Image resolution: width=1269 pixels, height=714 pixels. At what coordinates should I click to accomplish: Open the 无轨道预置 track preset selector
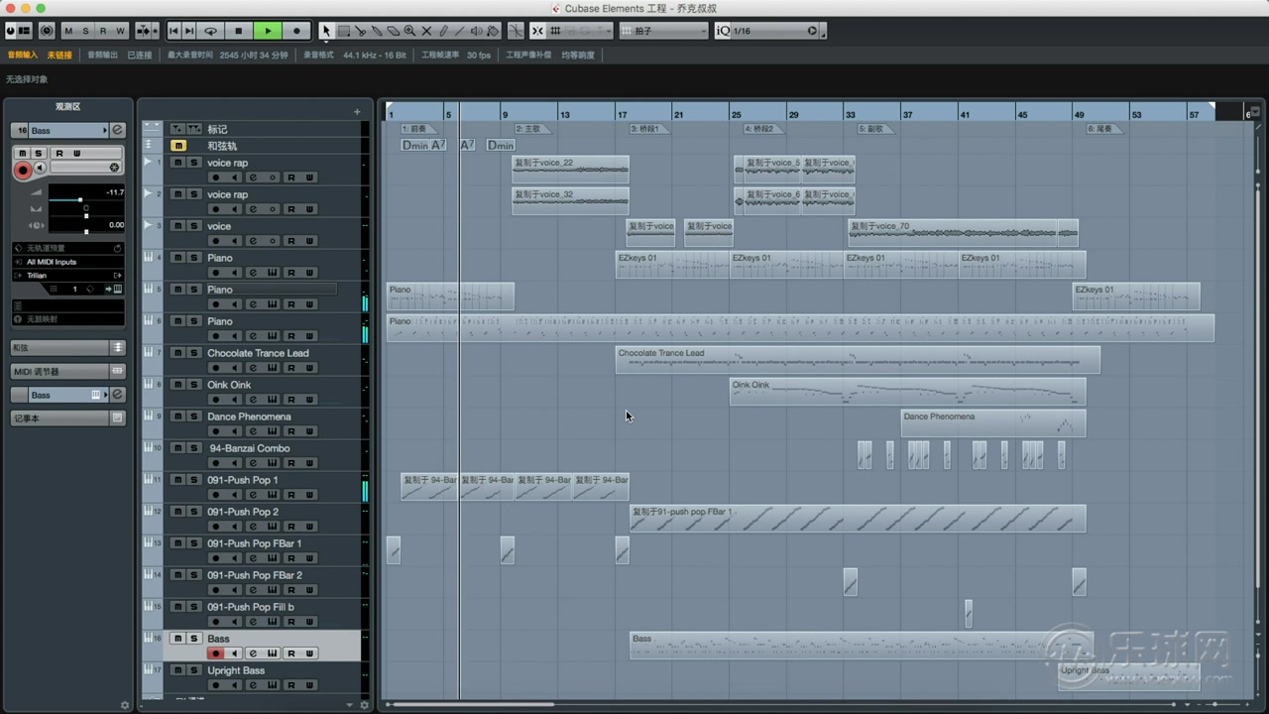tap(67, 248)
